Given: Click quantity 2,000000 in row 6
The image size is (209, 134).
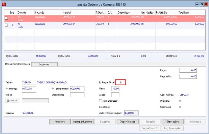Looking at the screenshot, I should pos(135,24).
